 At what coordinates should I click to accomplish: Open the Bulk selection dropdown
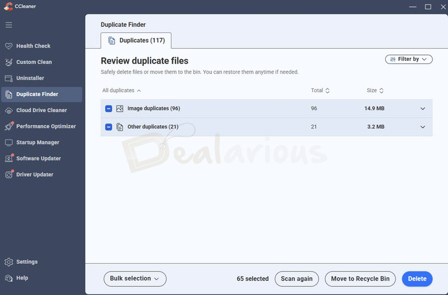(x=135, y=279)
